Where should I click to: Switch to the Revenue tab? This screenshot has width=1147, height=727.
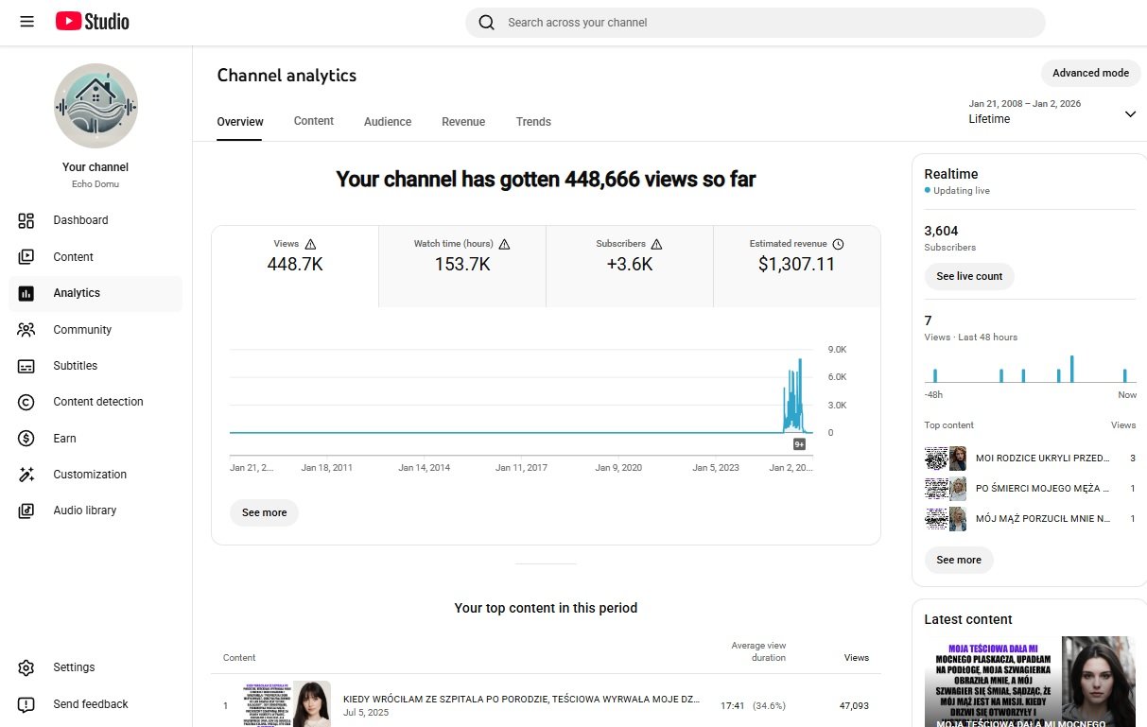click(x=463, y=122)
